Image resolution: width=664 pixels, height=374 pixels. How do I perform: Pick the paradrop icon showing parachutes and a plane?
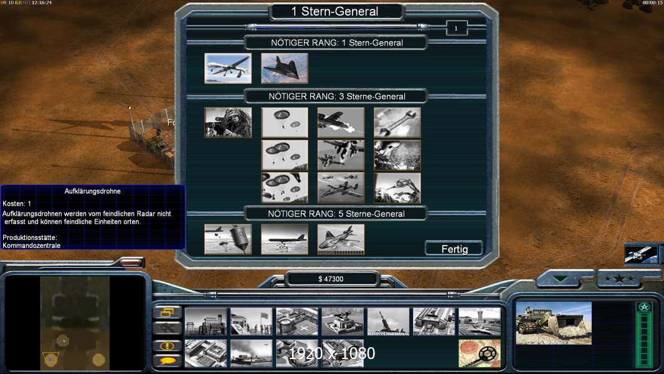coord(285,187)
